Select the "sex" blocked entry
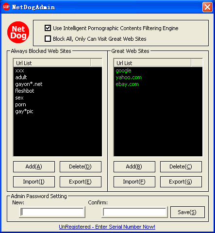 click(19, 98)
